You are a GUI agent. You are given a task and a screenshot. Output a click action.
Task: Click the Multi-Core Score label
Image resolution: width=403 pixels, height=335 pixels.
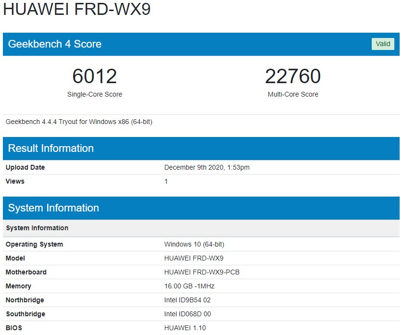pos(293,94)
